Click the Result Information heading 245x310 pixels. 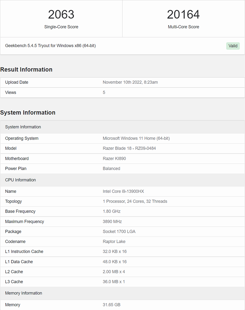tap(26, 69)
